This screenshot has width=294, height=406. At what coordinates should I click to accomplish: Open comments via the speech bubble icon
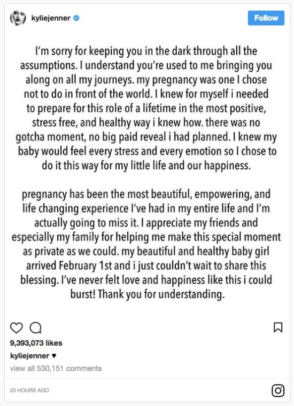[x=35, y=328]
